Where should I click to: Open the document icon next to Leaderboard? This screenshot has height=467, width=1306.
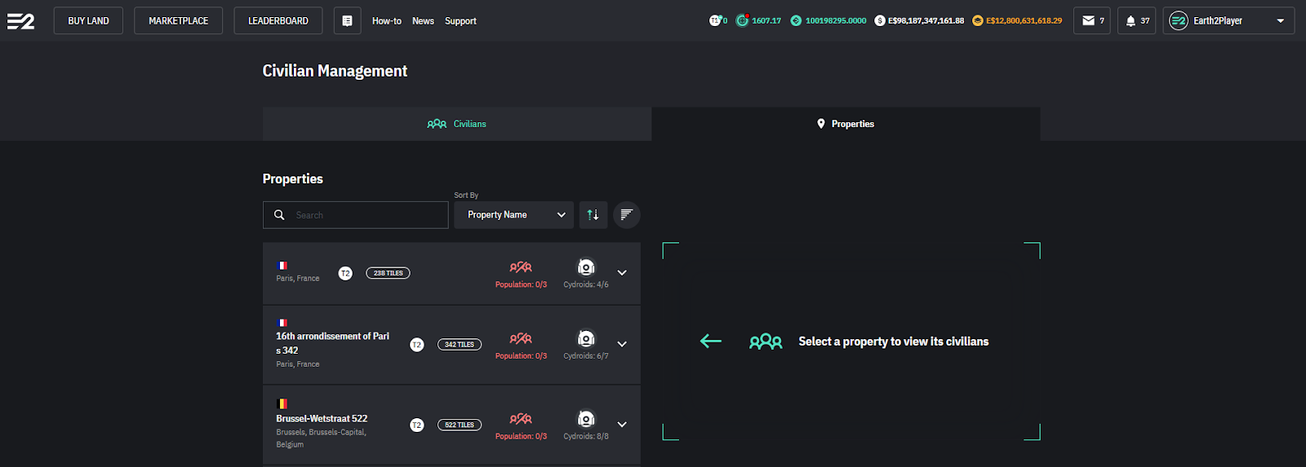click(347, 21)
